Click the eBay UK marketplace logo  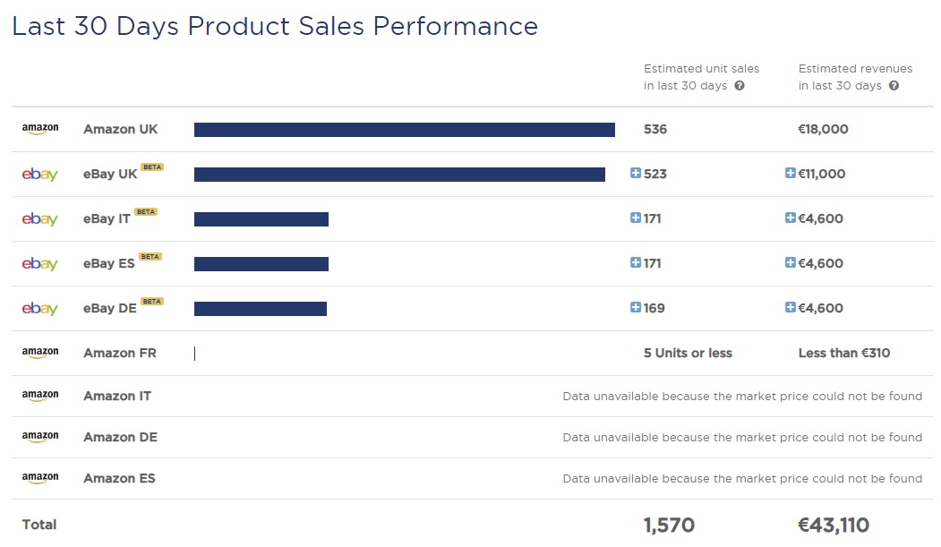39,174
